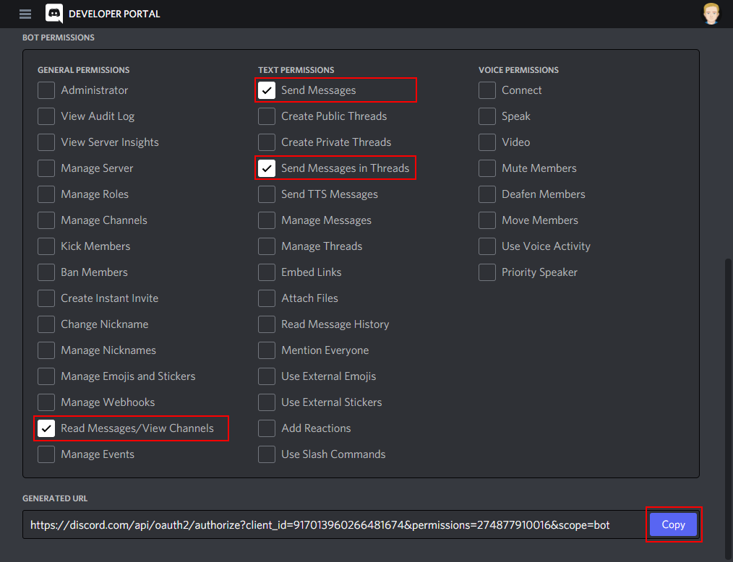The height and width of the screenshot is (562, 733).
Task: Tick the Video permission checkbox
Action: pos(487,142)
